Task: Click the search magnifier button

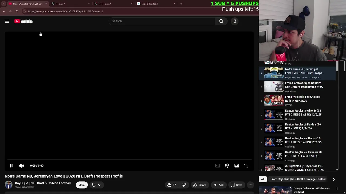Action: pyautogui.click(x=221, y=21)
